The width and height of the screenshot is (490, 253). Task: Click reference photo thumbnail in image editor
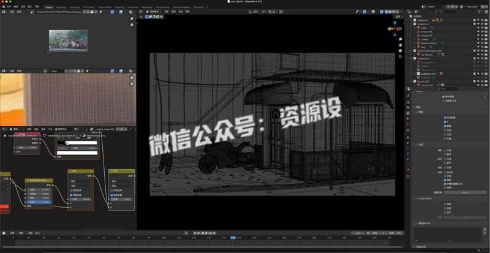point(68,40)
